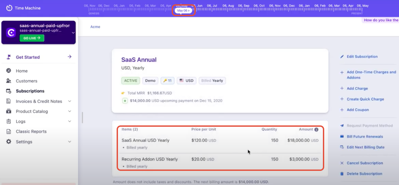Click the Add Coupon link
399x185 pixels.
[358, 110]
